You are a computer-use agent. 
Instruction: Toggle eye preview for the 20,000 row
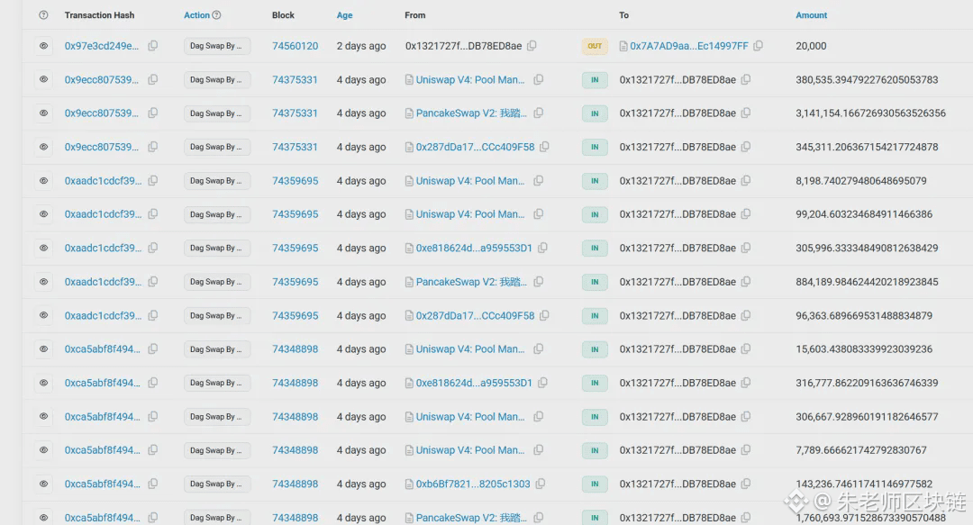pyautogui.click(x=43, y=46)
